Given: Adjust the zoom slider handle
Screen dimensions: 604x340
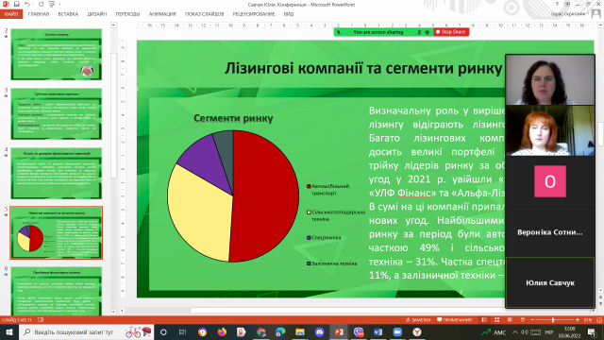Looking at the screenshot, I should [553, 320].
